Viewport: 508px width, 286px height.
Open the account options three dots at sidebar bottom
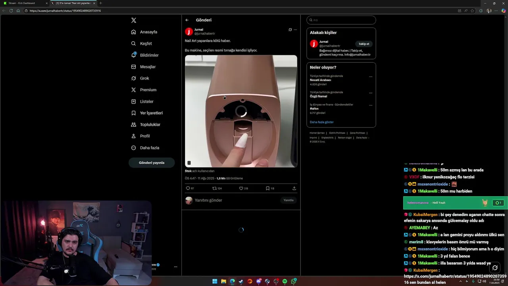pos(175,267)
